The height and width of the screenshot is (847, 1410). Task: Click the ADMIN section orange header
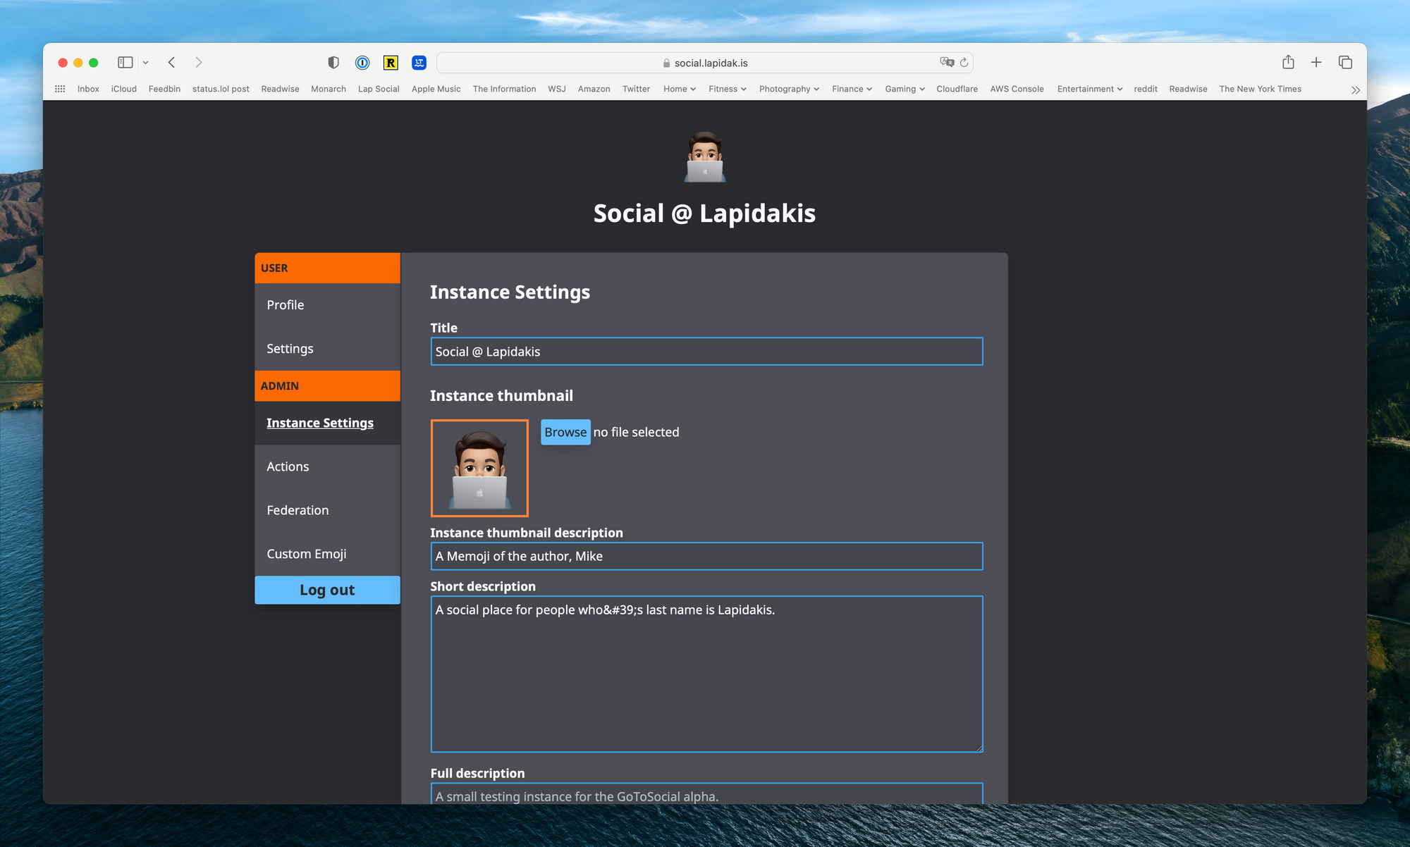[x=326, y=385]
